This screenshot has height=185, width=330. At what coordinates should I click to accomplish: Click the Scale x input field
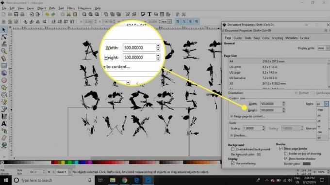(252, 128)
